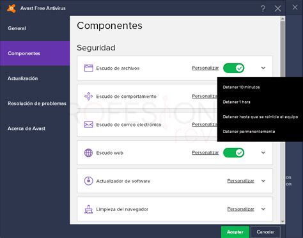Select the Componentes sidebar tab

pos(35,53)
